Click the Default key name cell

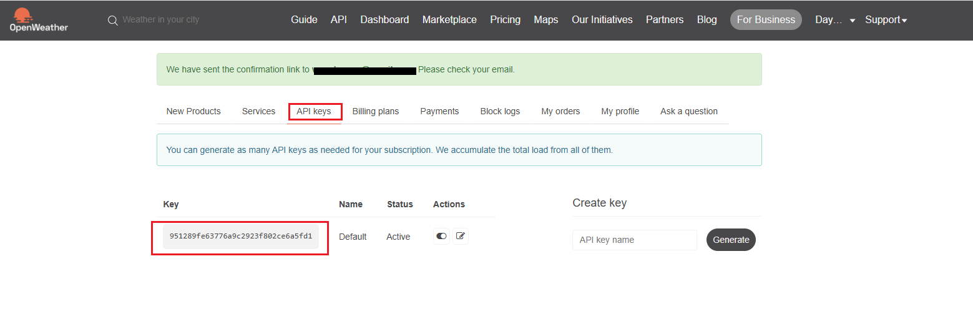[x=353, y=237]
